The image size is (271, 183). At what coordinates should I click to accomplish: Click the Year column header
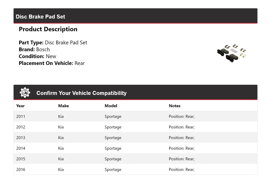point(20,106)
